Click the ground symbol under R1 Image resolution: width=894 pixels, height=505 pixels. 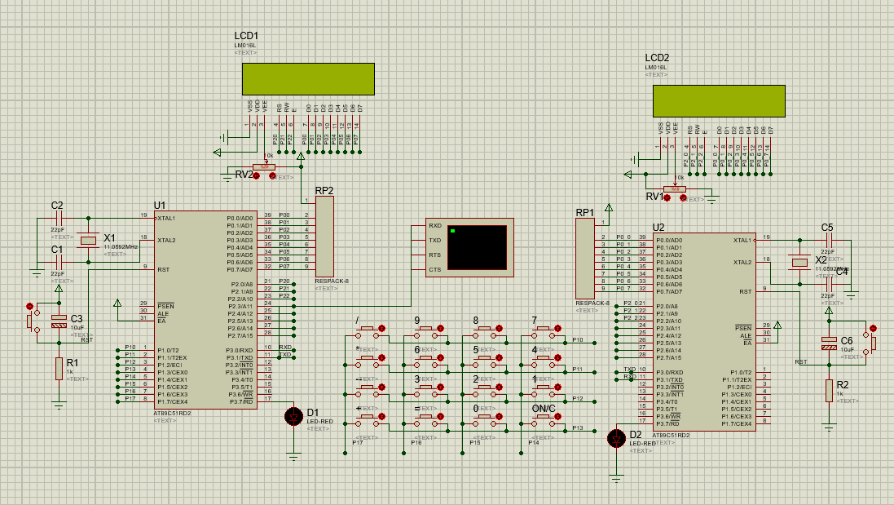59,405
